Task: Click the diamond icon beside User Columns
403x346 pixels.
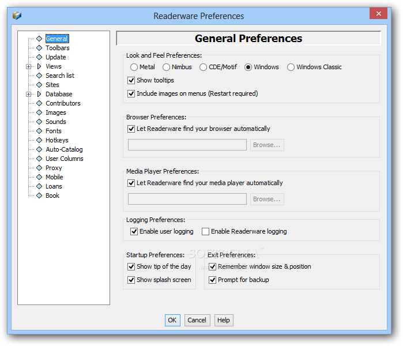Action: [39, 159]
